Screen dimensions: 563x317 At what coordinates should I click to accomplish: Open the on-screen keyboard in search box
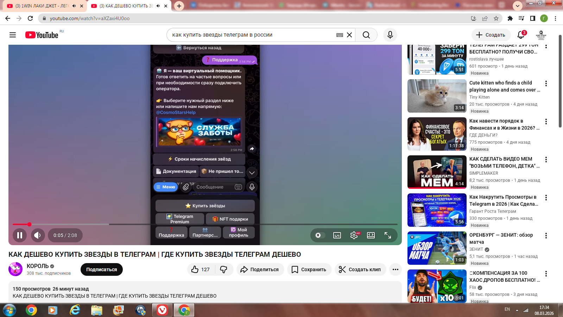tap(340, 35)
